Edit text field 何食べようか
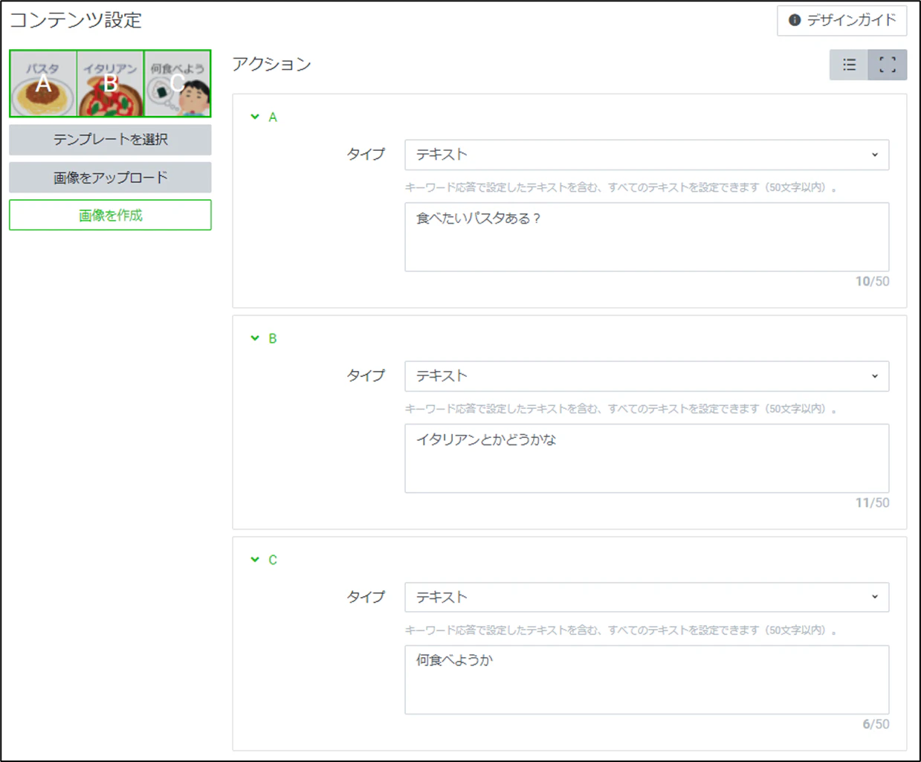 tap(647, 679)
